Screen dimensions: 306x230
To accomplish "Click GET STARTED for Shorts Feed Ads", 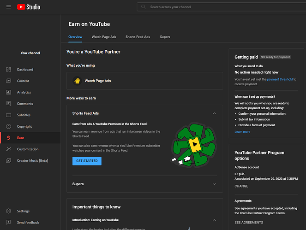I will point(87,161).
